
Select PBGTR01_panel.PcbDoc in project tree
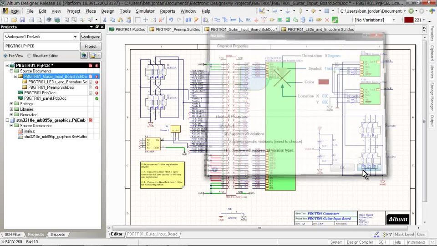45,98
